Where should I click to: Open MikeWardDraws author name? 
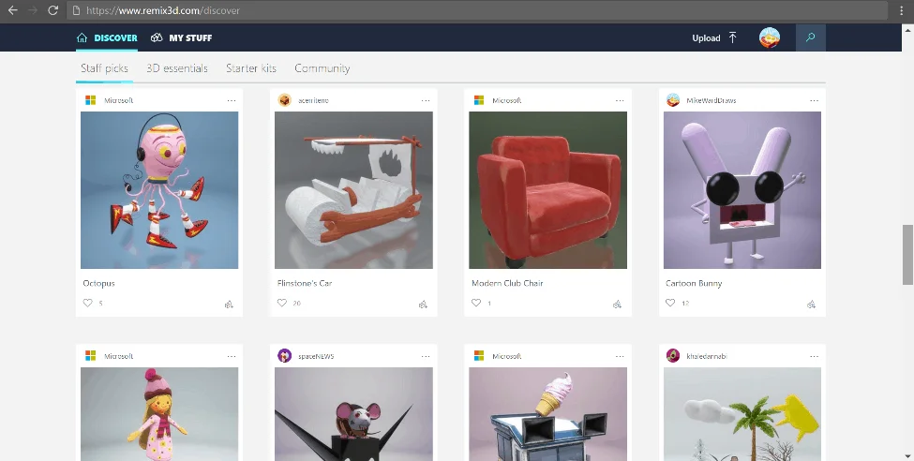click(x=712, y=101)
